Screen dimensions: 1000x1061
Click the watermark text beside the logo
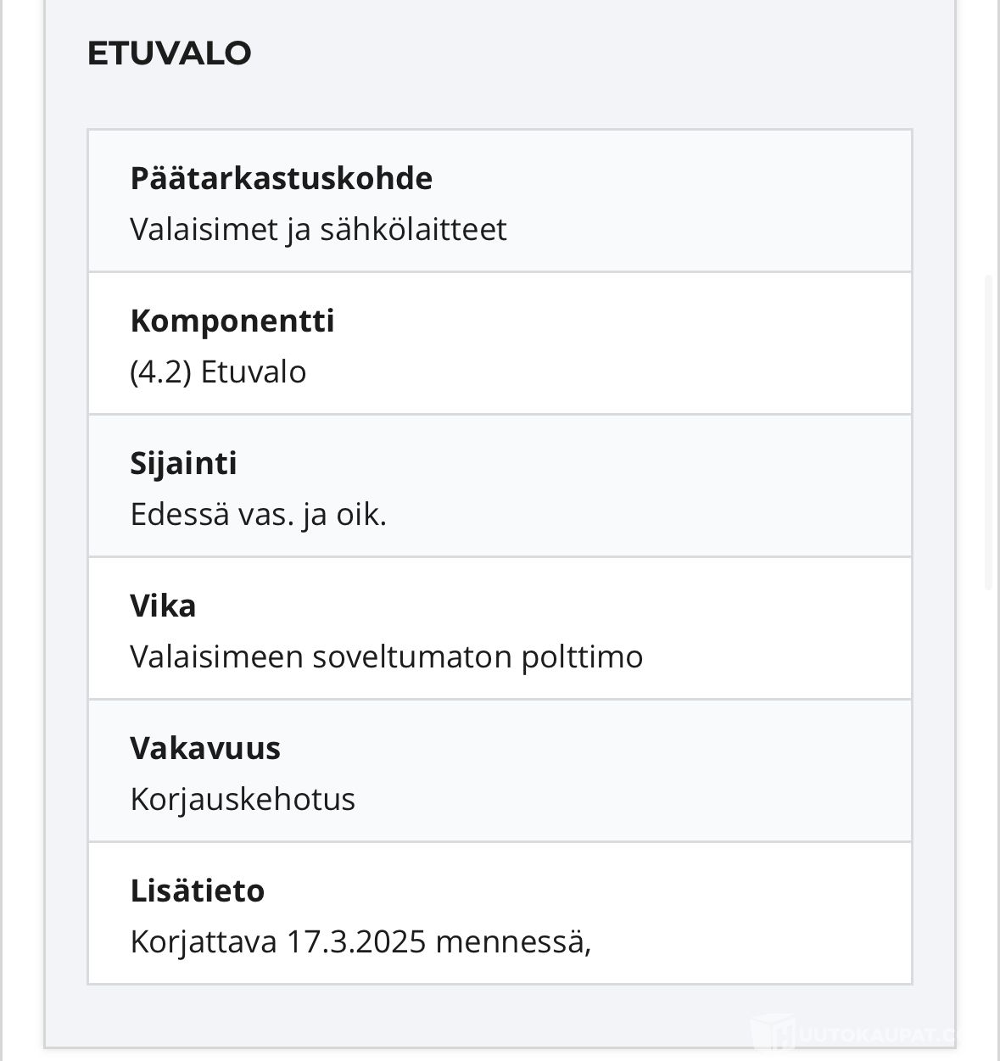(x=882, y=1036)
